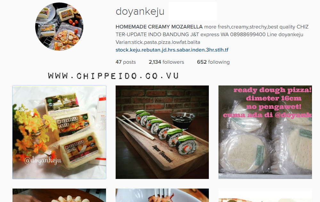Click the blank box beside the username
Image resolution: width=320 pixels, height=202 pixels.
[x=193, y=11]
